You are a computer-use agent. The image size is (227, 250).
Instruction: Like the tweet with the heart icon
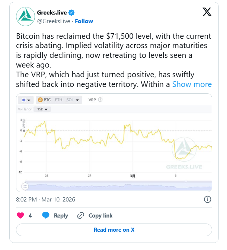point(20,215)
